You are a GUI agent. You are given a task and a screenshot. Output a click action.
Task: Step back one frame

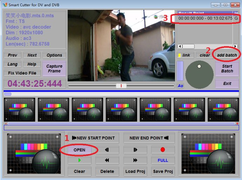(107, 150)
